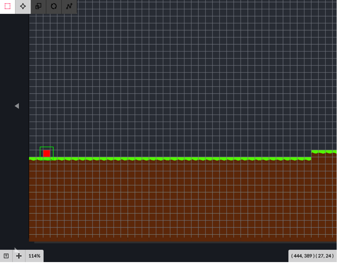Click the red dashed selection icon at top-left

(x=7, y=7)
